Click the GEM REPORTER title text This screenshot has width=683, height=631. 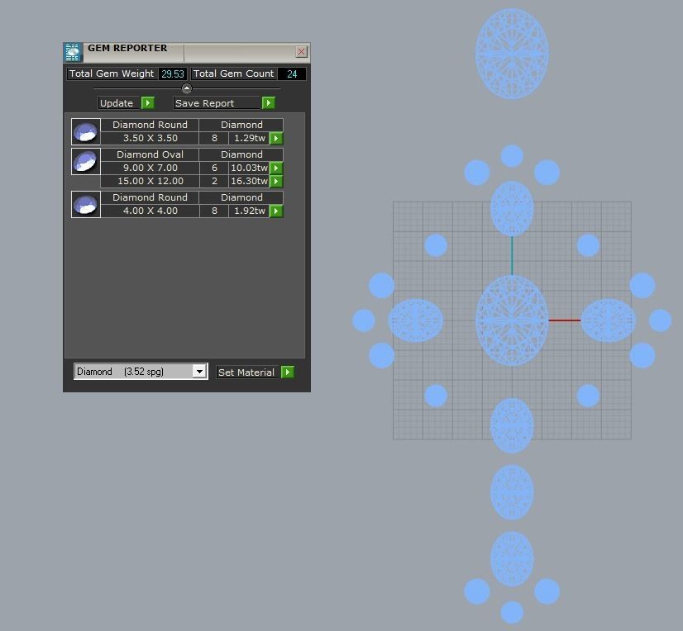(x=127, y=48)
